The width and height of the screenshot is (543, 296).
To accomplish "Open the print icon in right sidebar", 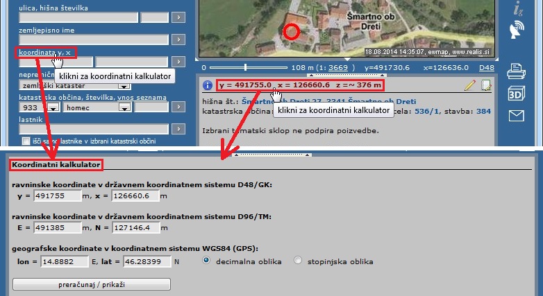I will (x=516, y=71).
